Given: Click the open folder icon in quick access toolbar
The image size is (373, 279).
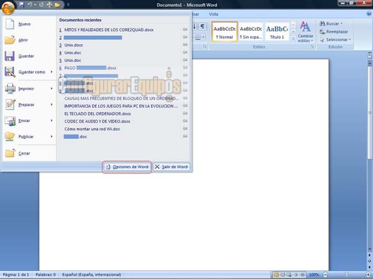Looking at the screenshot, I should tap(57, 4).
